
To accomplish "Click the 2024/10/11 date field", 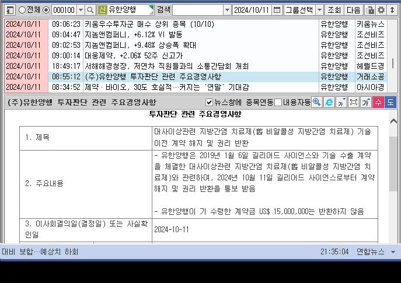I will (x=252, y=11).
